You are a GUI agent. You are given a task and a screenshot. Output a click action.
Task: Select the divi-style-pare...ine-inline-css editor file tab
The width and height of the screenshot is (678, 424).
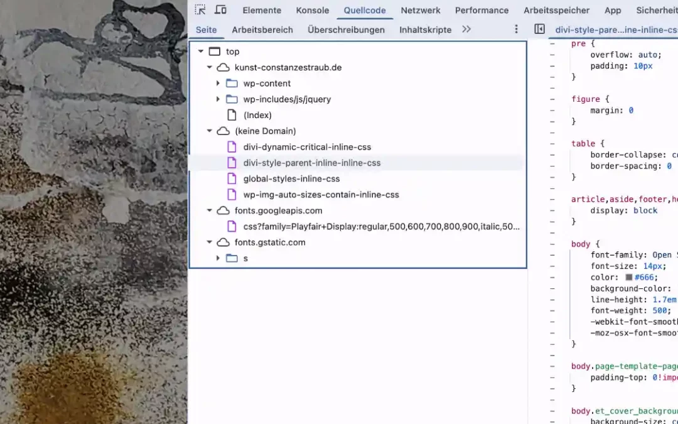pos(616,30)
